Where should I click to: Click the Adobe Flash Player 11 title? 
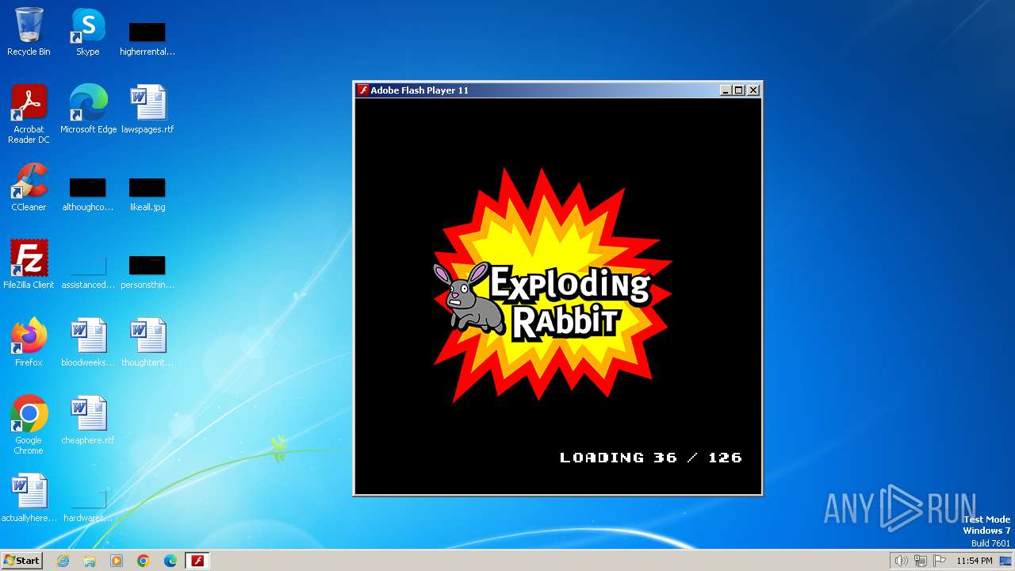click(x=419, y=90)
